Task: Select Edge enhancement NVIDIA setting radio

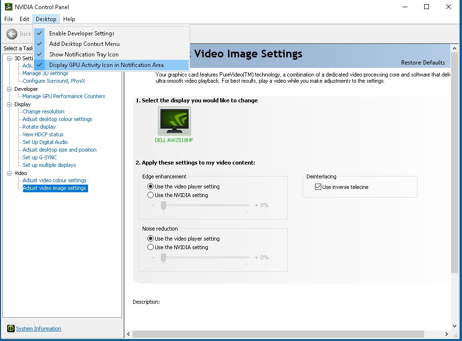Action: pyautogui.click(x=150, y=195)
